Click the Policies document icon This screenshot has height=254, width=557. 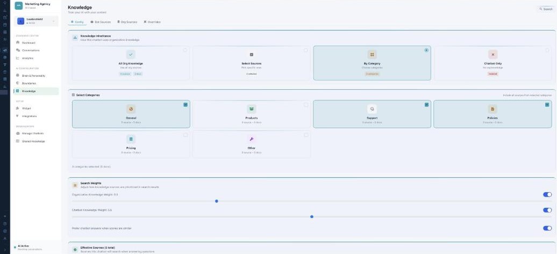[x=492, y=109]
